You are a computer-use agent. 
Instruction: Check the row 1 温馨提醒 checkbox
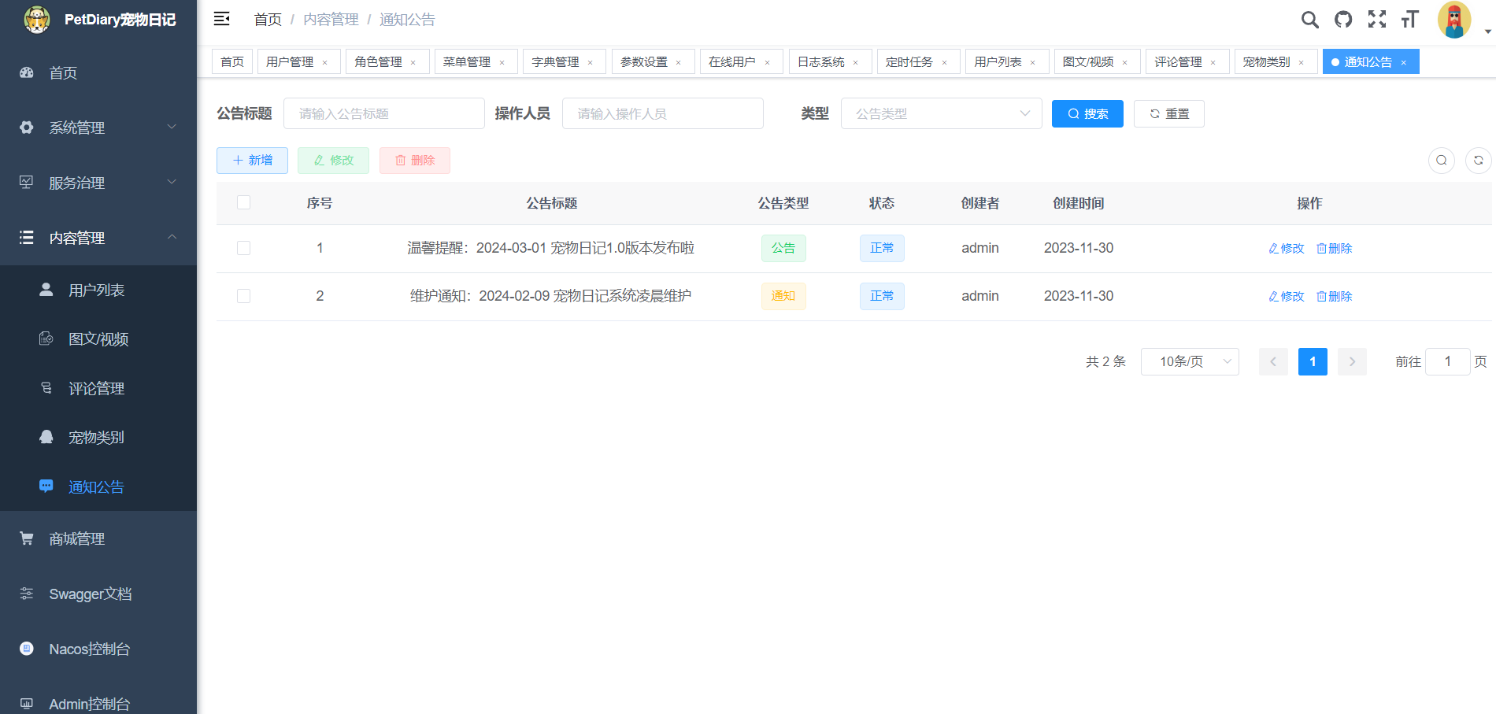[x=243, y=248]
